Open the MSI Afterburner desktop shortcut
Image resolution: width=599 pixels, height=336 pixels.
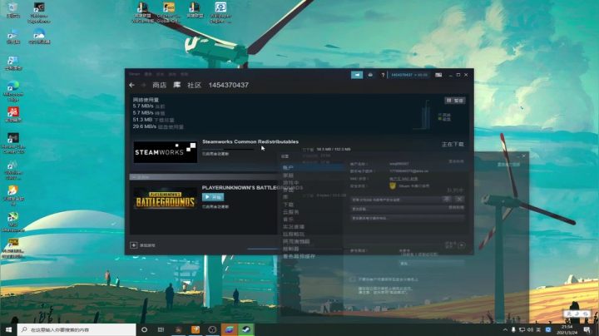click(13, 222)
